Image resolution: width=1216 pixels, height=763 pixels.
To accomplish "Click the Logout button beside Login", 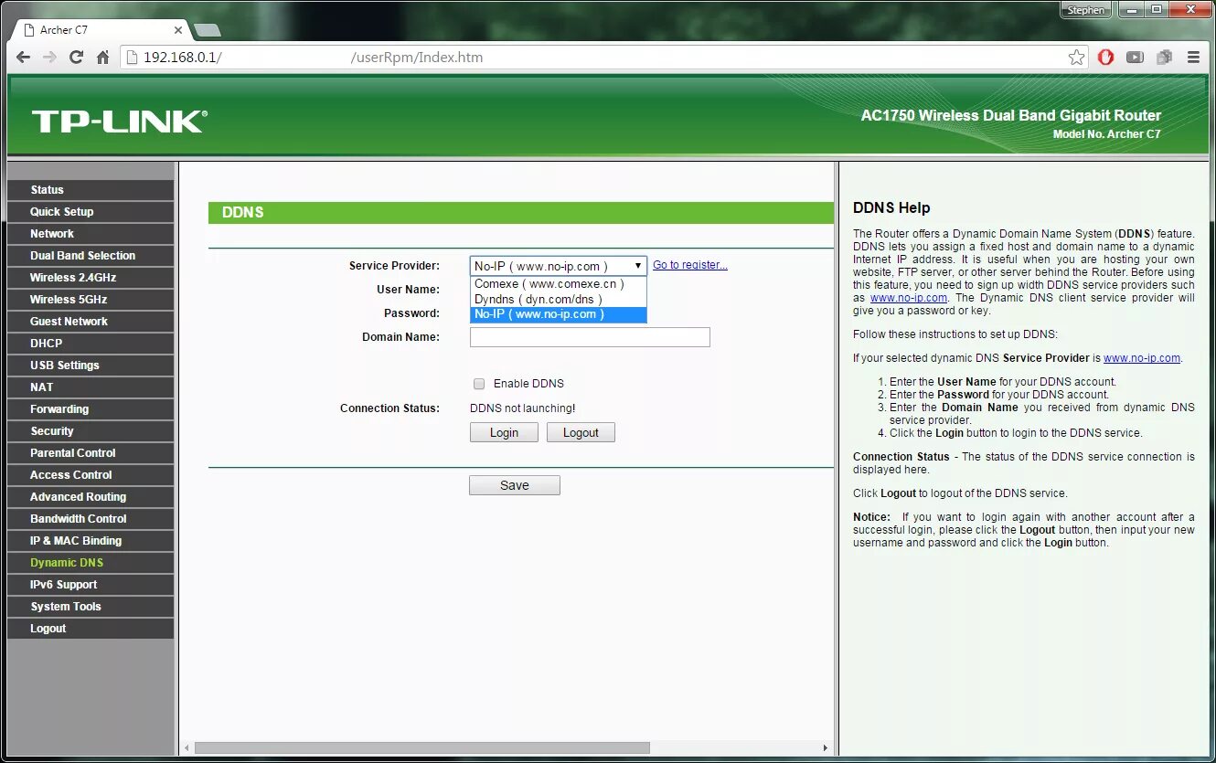I will [581, 433].
